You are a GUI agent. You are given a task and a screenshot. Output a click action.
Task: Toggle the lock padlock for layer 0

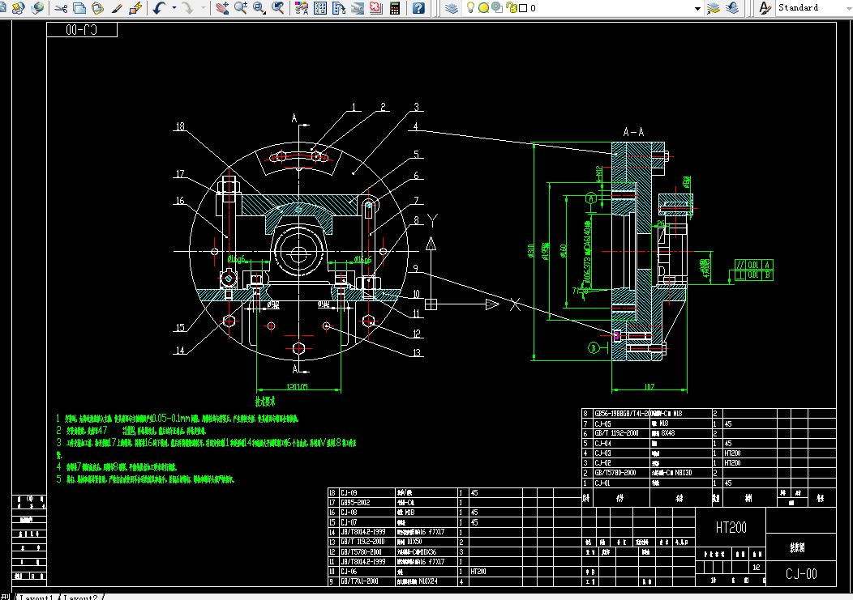point(511,8)
